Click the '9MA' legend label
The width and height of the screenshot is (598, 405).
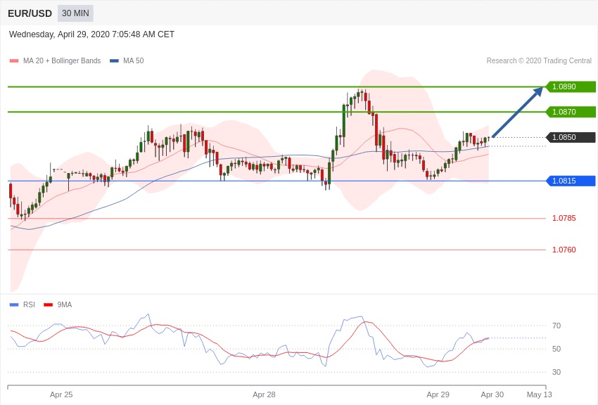tap(65, 304)
